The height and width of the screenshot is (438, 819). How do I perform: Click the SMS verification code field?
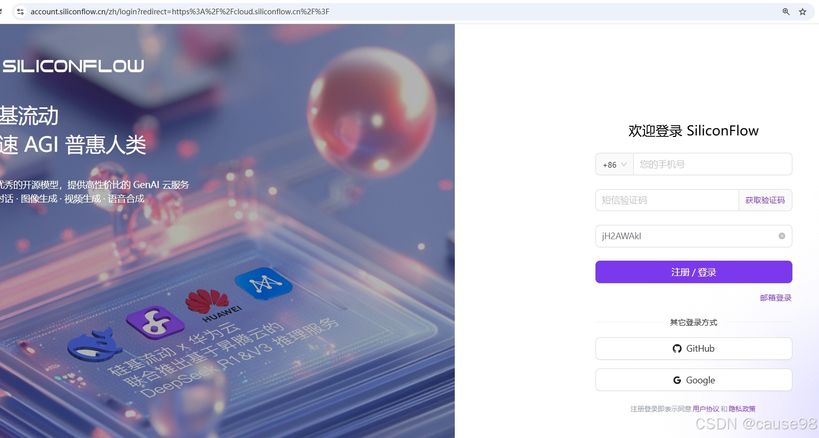point(667,200)
